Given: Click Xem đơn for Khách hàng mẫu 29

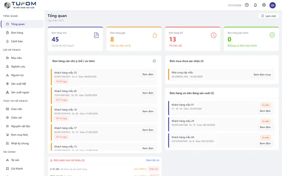Looking at the screenshot, I should (x=265, y=127).
